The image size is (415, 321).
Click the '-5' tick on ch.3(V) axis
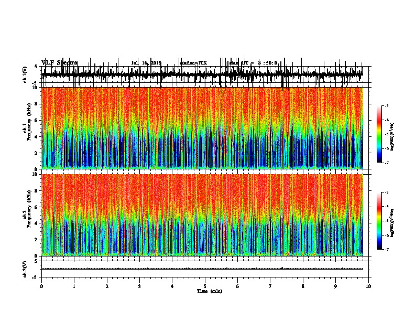click(x=36, y=277)
